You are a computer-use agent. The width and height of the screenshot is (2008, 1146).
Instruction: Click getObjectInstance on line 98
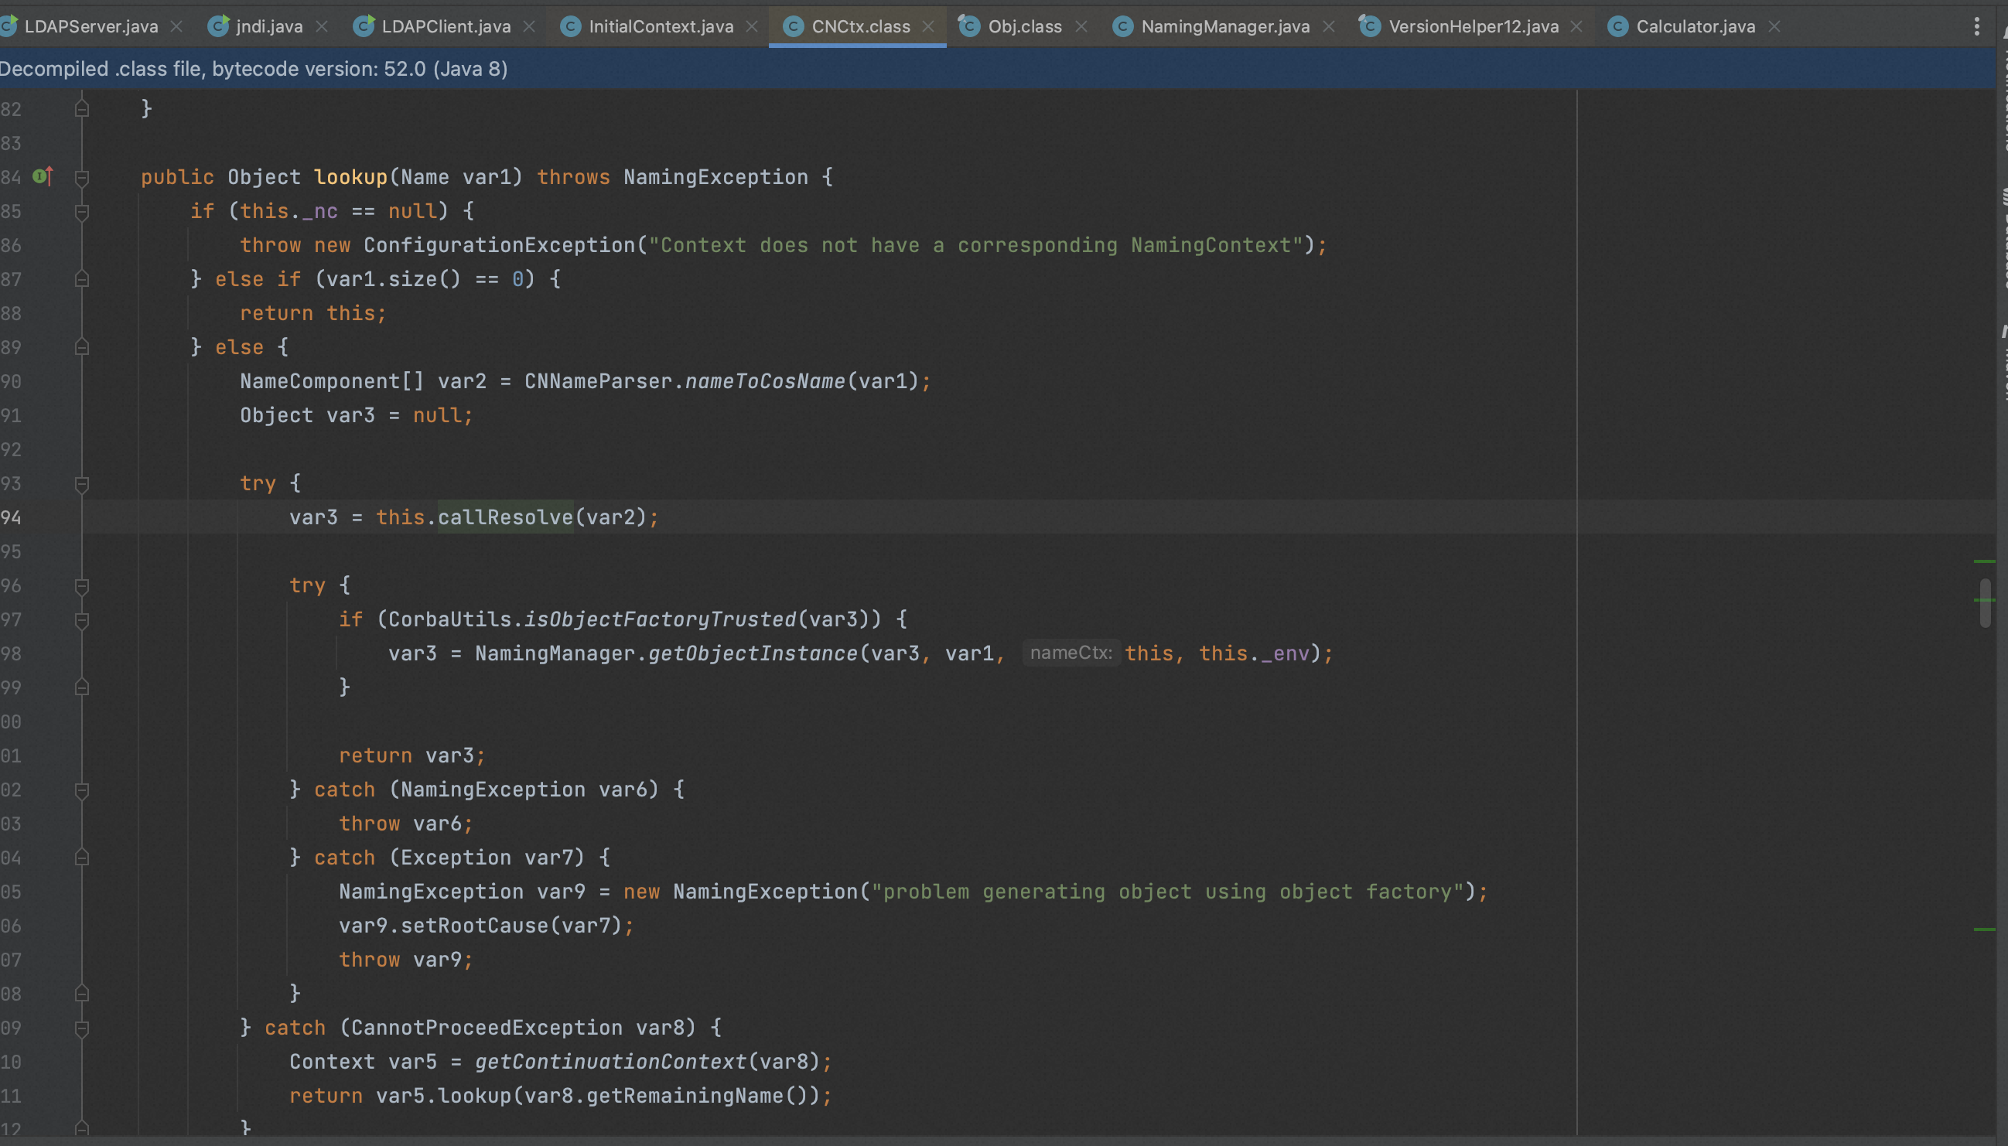(x=753, y=653)
